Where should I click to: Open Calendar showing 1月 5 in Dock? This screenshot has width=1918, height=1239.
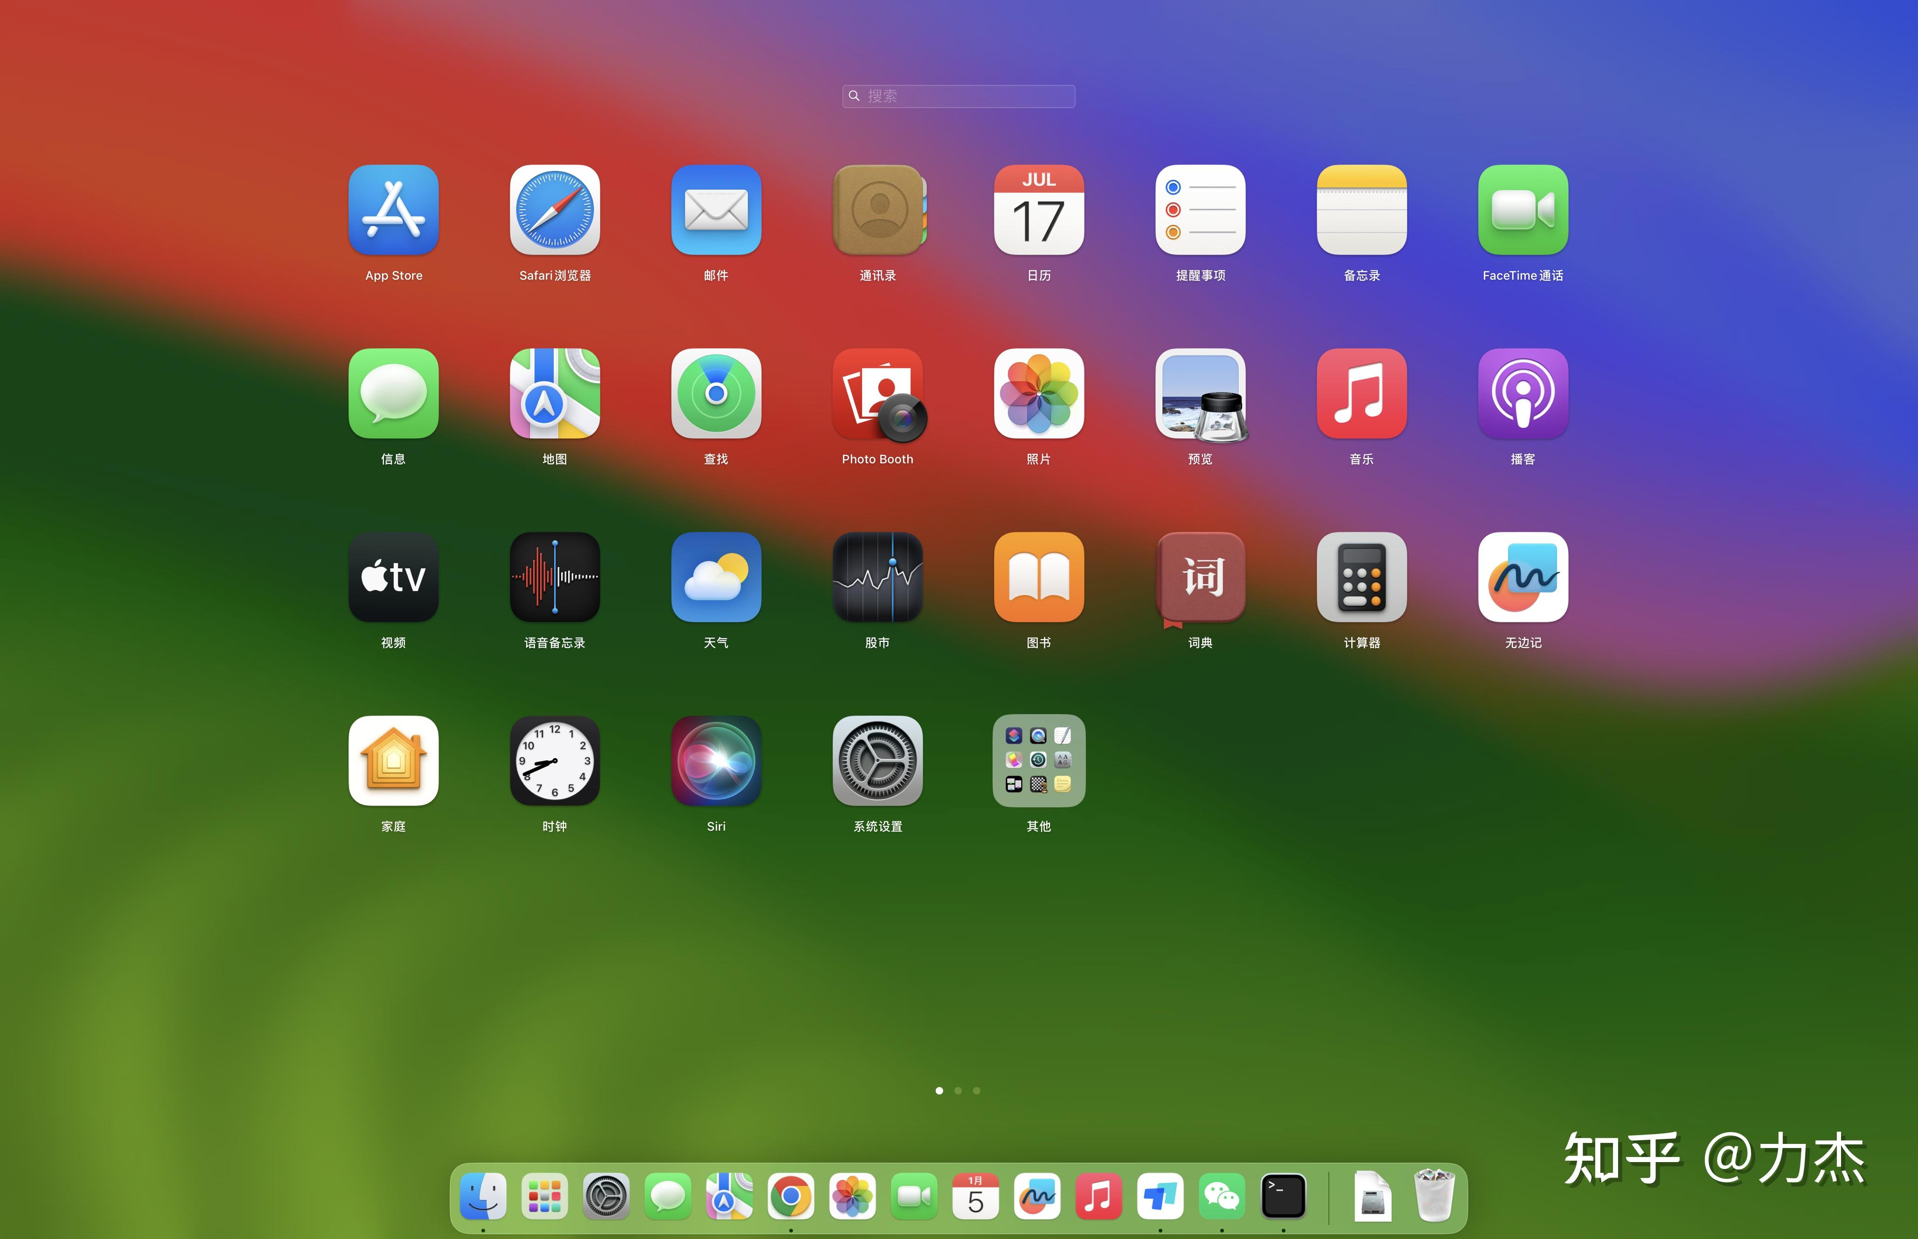(x=975, y=1197)
